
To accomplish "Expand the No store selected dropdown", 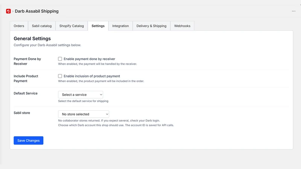I will pyautogui.click(x=84, y=114).
